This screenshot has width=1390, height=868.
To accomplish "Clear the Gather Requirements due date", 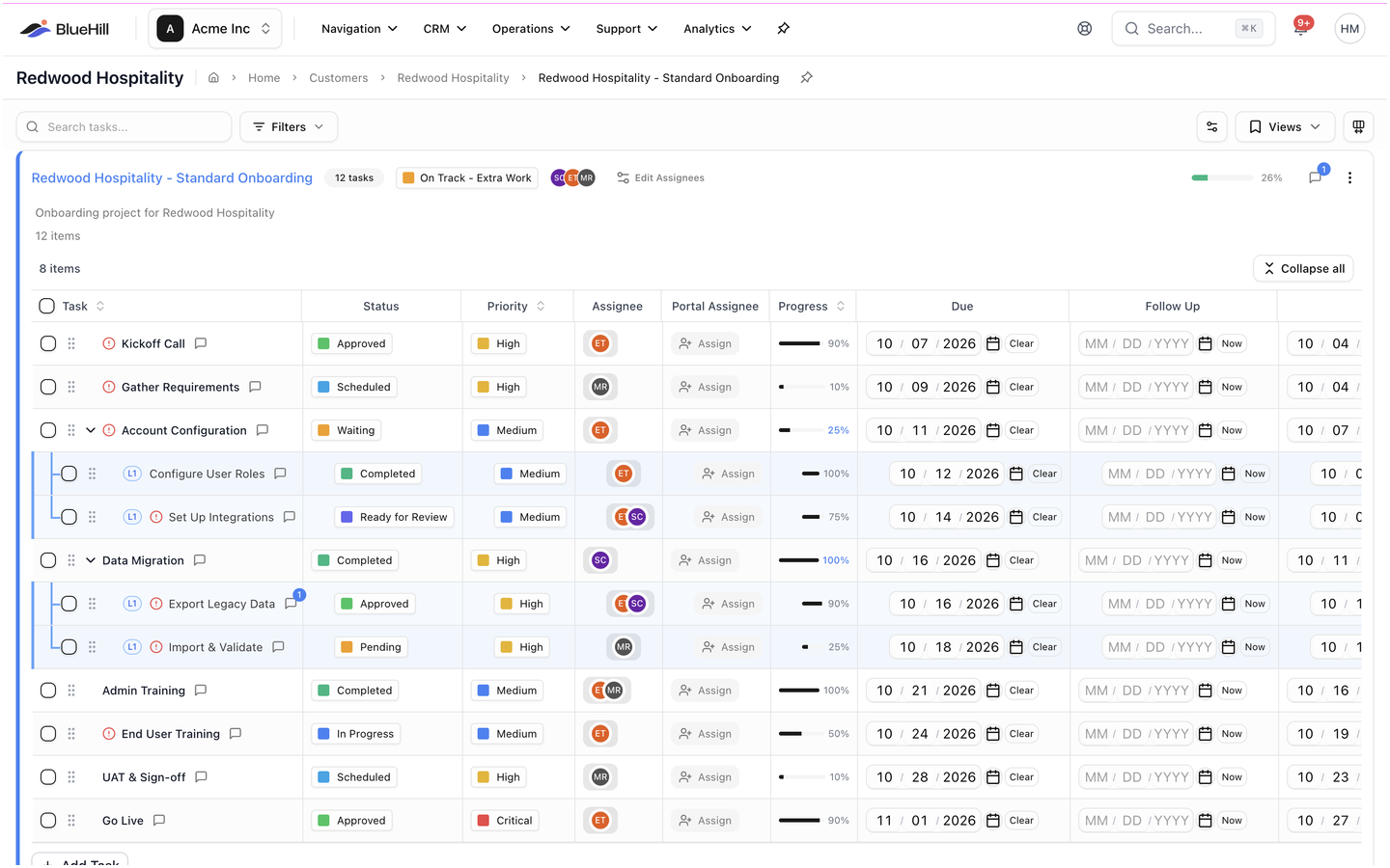I will (1021, 387).
